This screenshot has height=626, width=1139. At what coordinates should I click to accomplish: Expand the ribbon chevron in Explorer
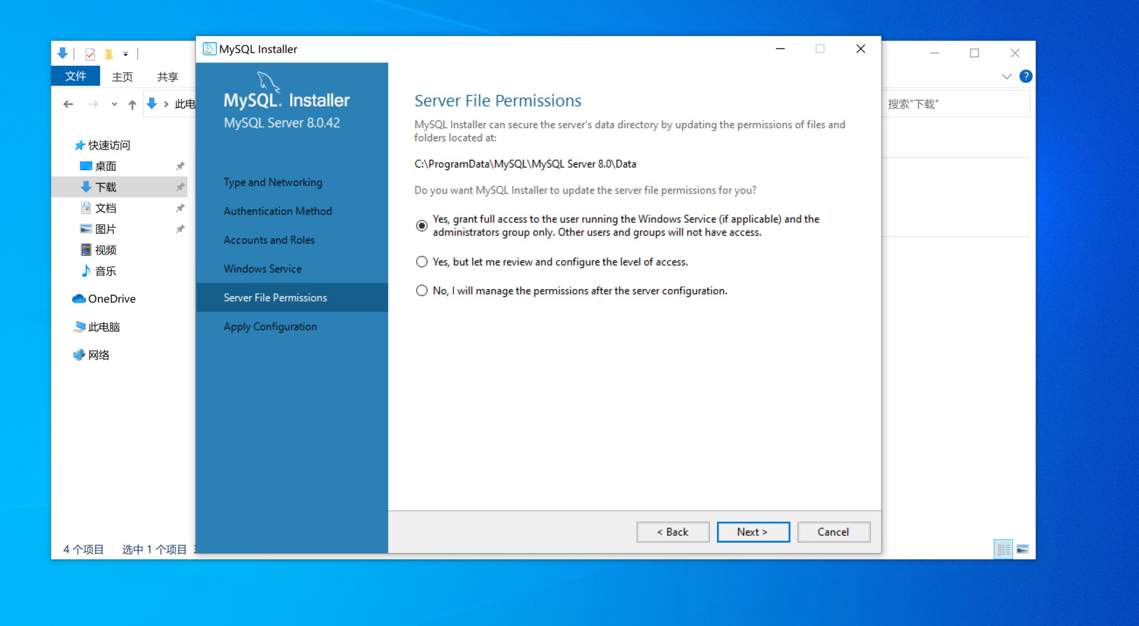point(1006,76)
